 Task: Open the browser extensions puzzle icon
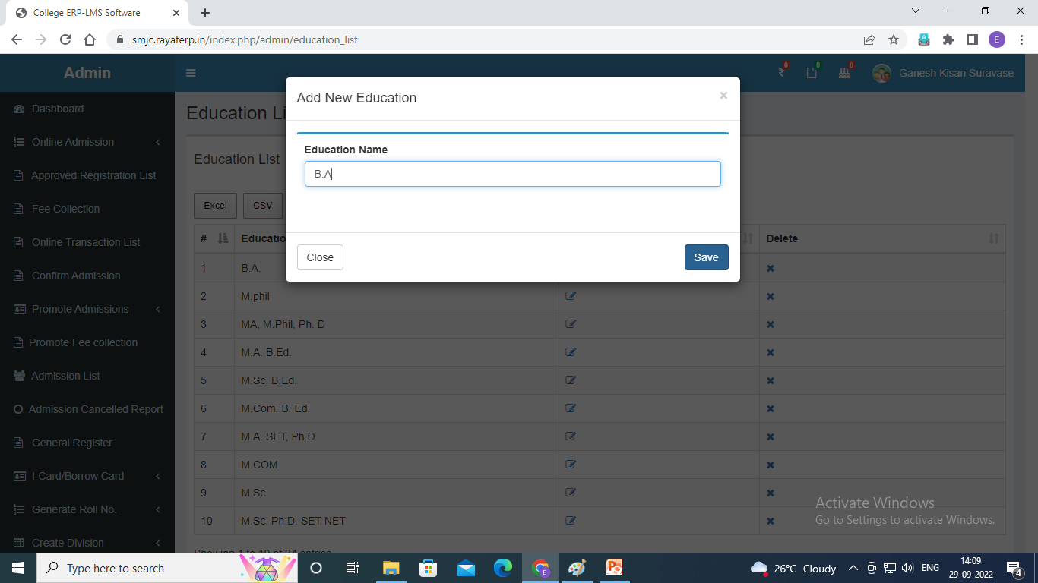[948, 39]
